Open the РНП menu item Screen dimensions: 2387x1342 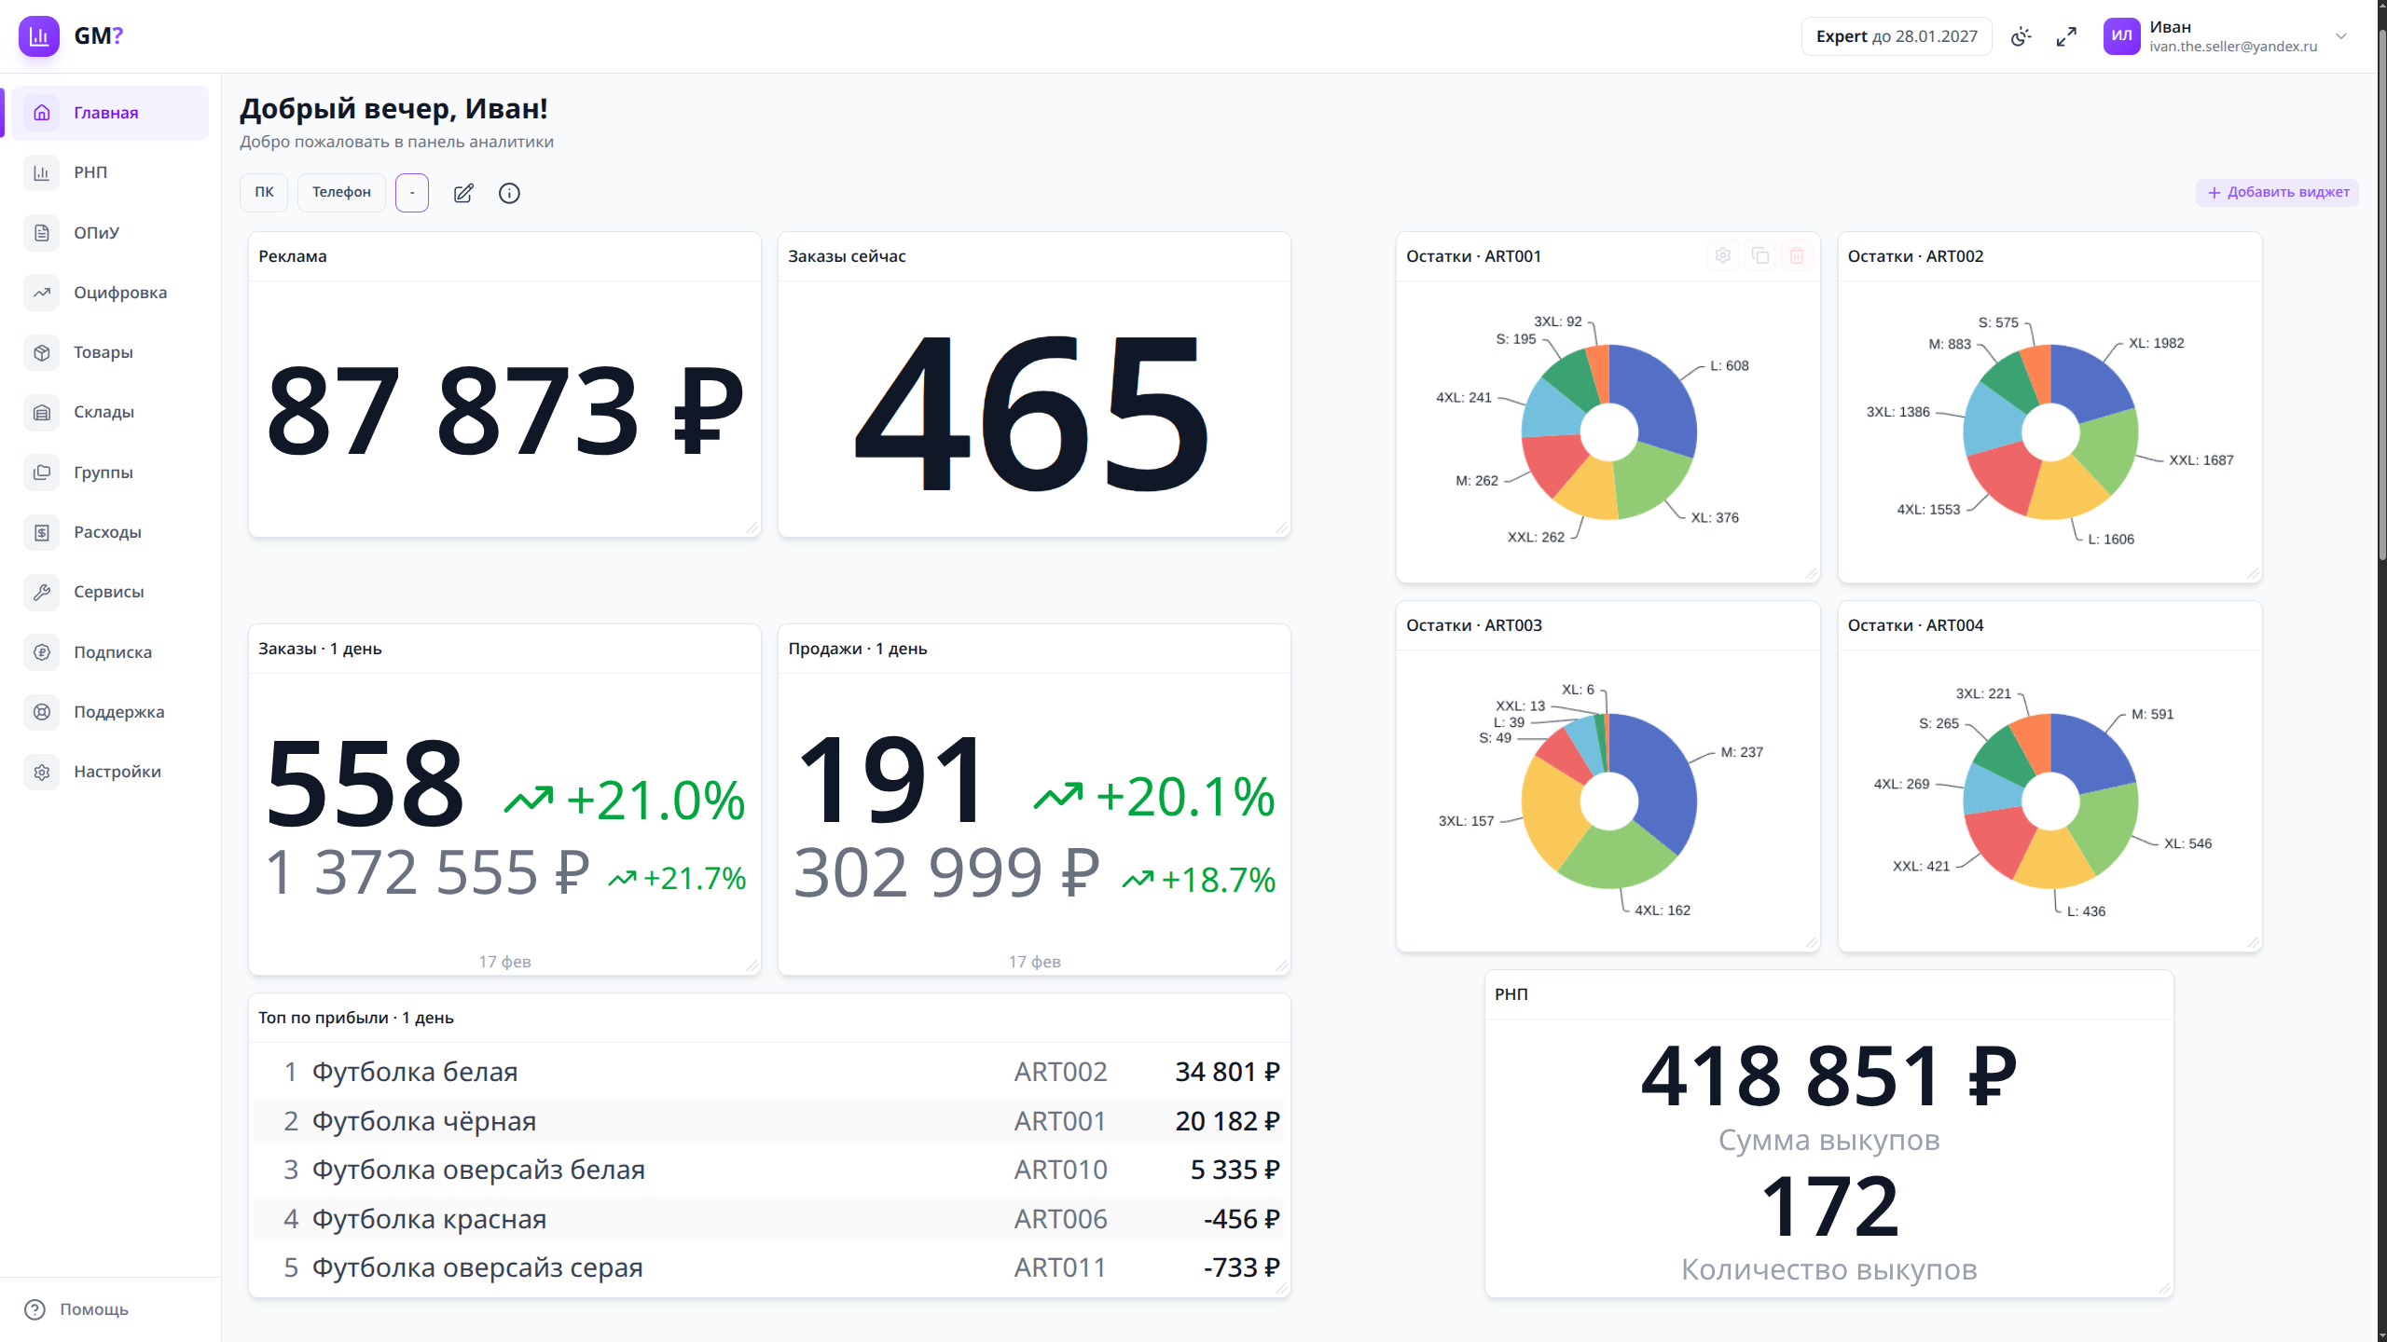(90, 172)
